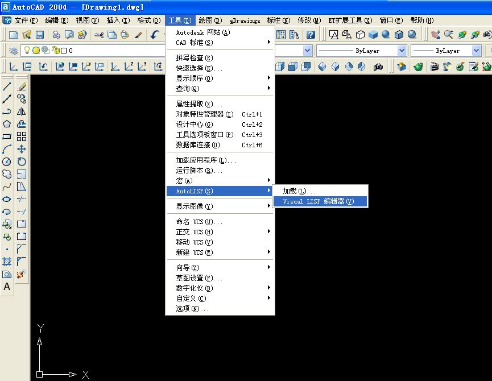Select the Ellipse draw tool
Screen dimensions: 492x381
pyautogui.click(x=7, y=199)
